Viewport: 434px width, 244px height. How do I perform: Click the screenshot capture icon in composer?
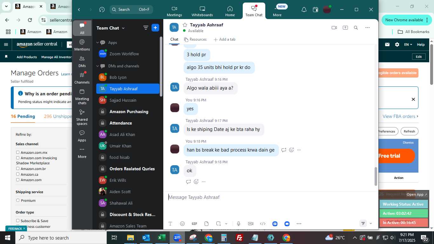click(219, 224)
